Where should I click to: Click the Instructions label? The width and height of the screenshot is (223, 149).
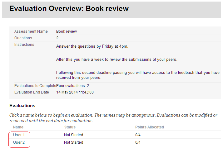click(24, 45)
